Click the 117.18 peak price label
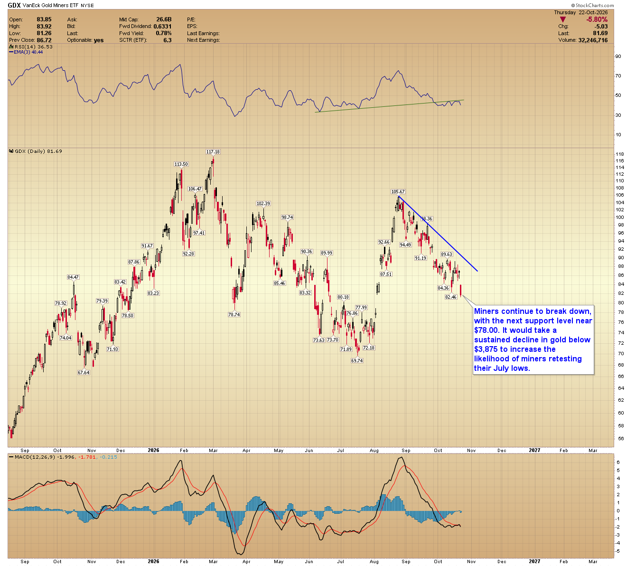The height and width of the screenshot is (566, 636). [213, 152]
